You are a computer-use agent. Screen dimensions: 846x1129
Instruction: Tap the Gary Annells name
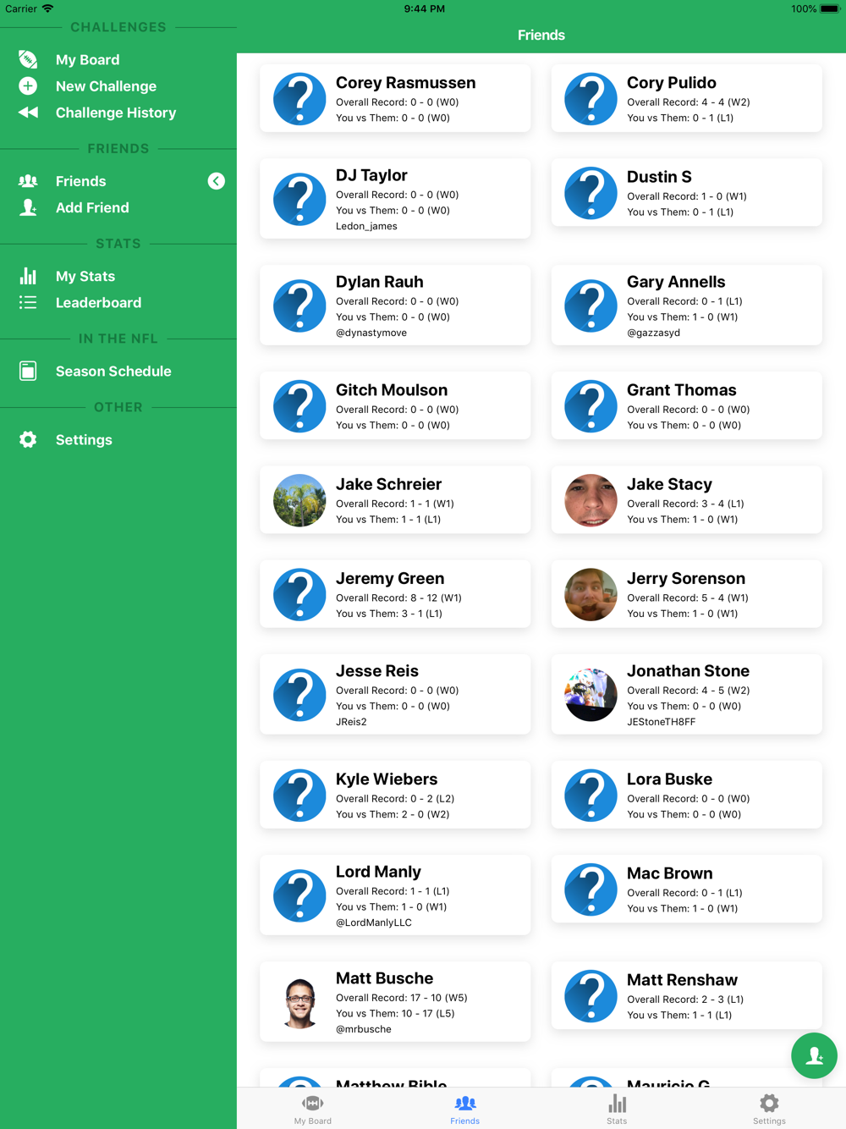[676, 282]
